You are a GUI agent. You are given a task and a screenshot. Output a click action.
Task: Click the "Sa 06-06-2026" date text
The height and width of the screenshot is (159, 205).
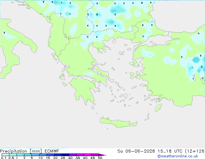[x=136, y=151]
